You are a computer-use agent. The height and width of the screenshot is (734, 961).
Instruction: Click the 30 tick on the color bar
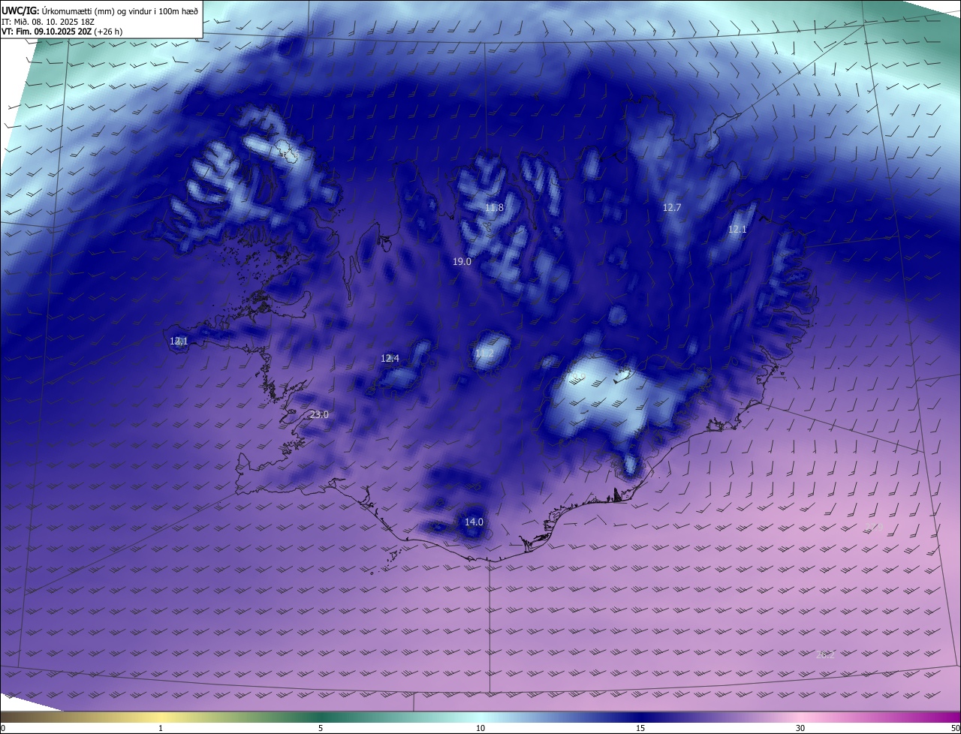[800, 728]
